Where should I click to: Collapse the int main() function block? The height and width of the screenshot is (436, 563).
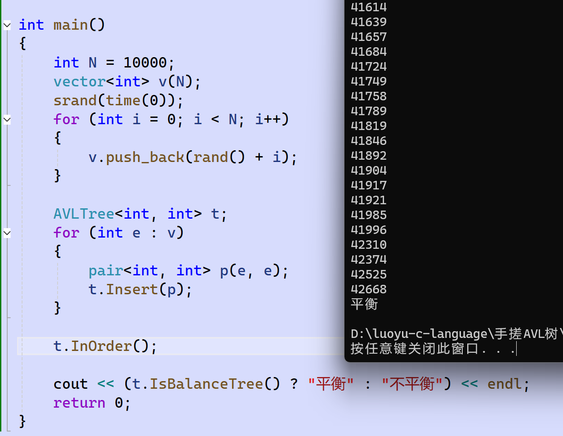click(7, 25)
